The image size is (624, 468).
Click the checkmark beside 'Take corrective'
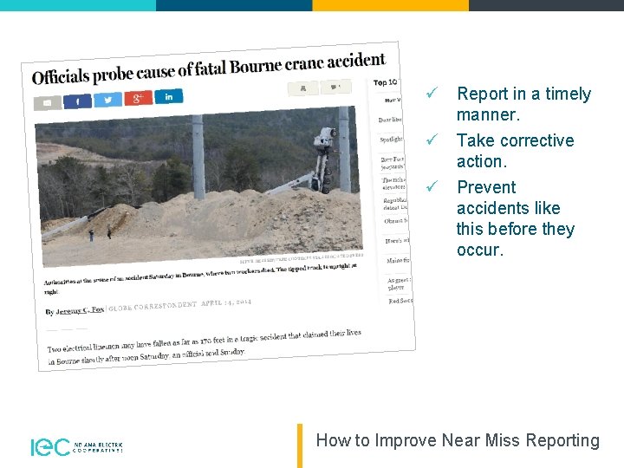[432, 140]
